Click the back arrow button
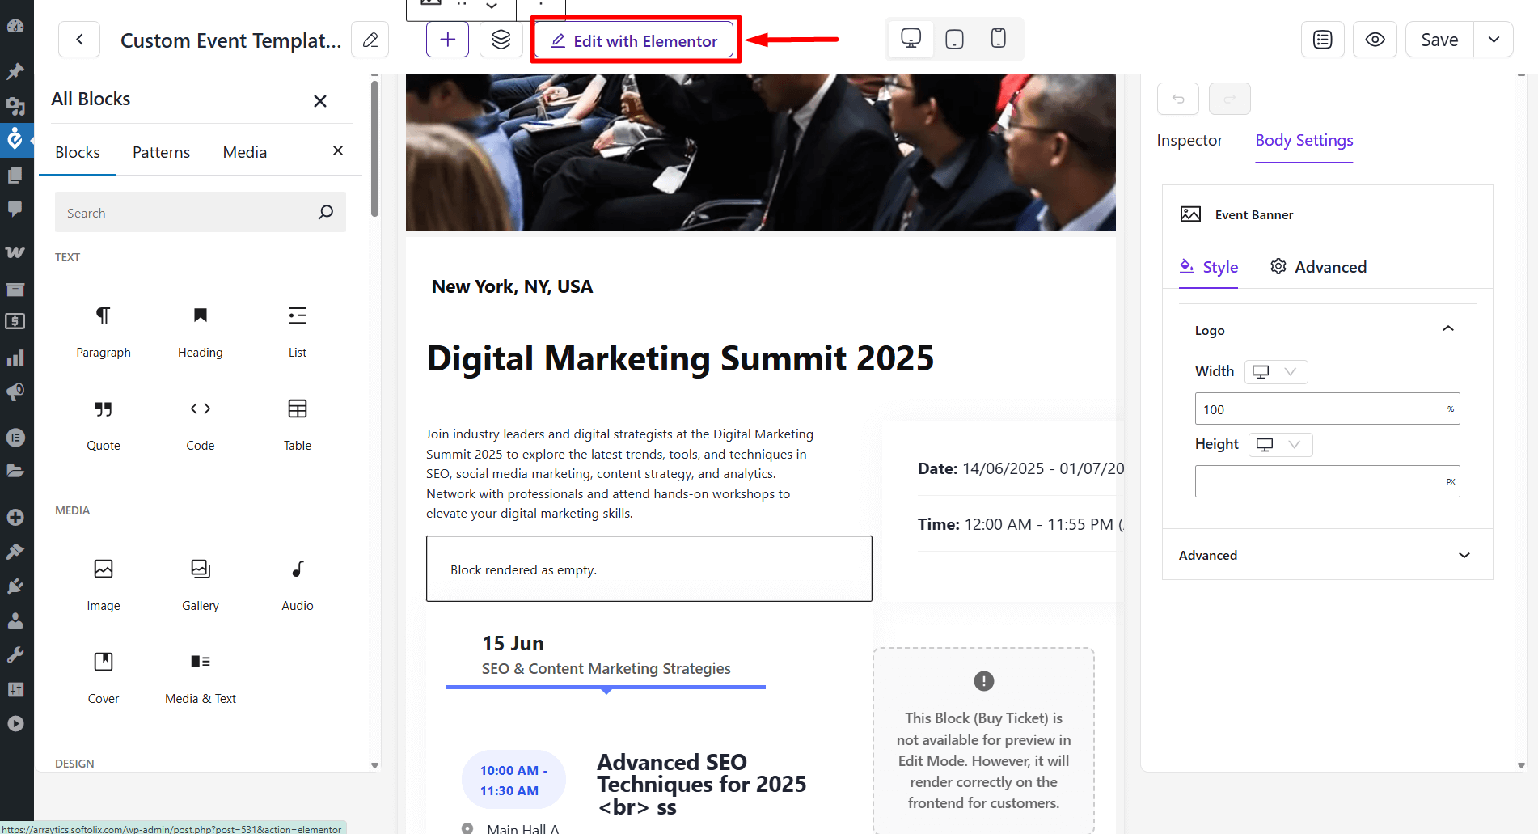This screenshot has height=834, width=1538. (79, 40)
